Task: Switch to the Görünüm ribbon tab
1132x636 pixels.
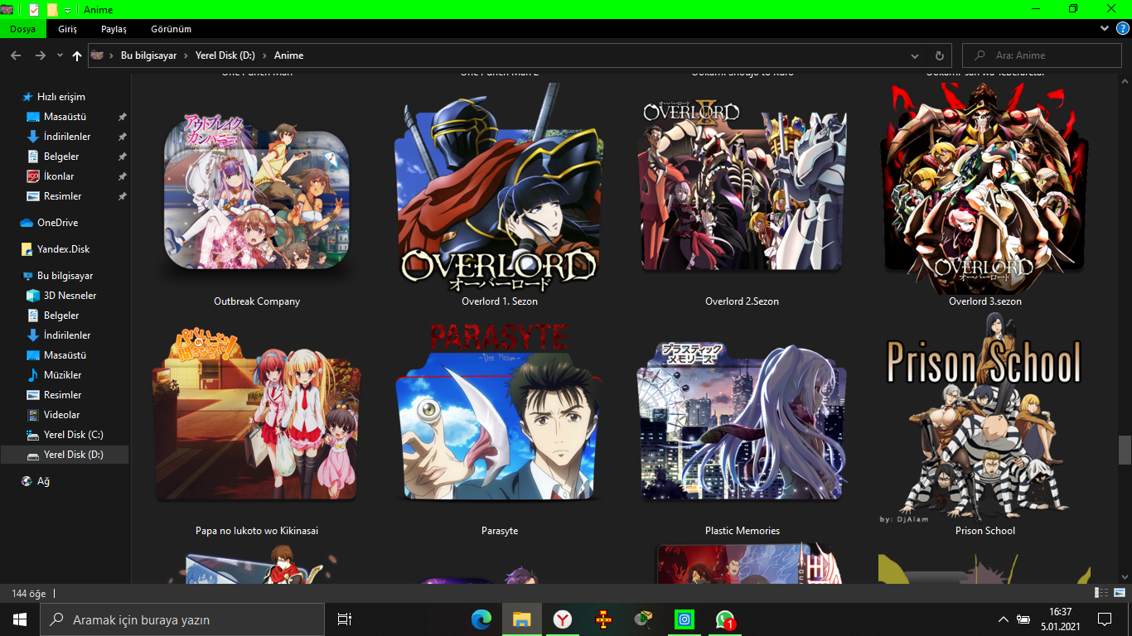Action: click(x=171, y=29)
